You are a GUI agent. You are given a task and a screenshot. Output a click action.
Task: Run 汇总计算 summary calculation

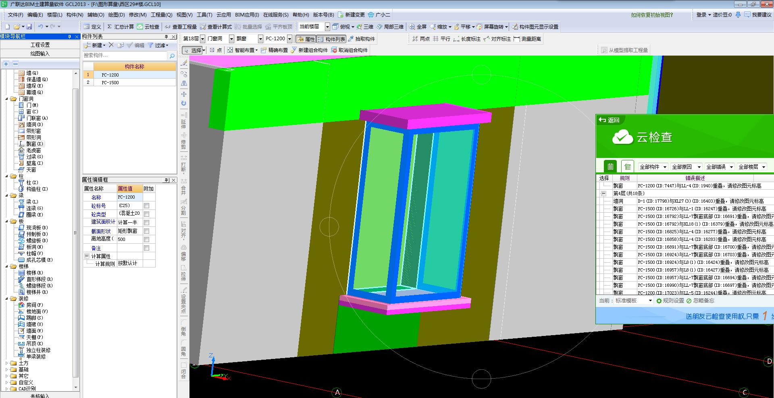[120, 27]
